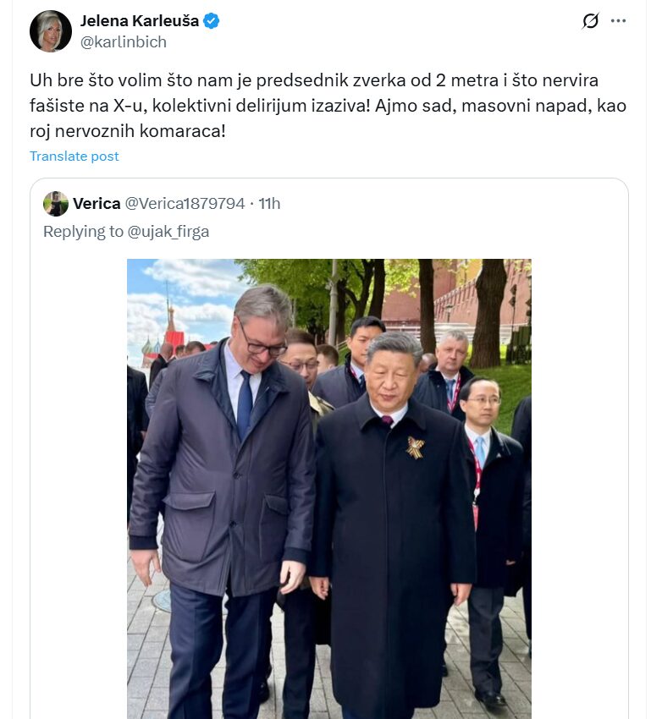Click the Jelena Karleuša display name
662x719 pixels.
[x=140, y=20]
